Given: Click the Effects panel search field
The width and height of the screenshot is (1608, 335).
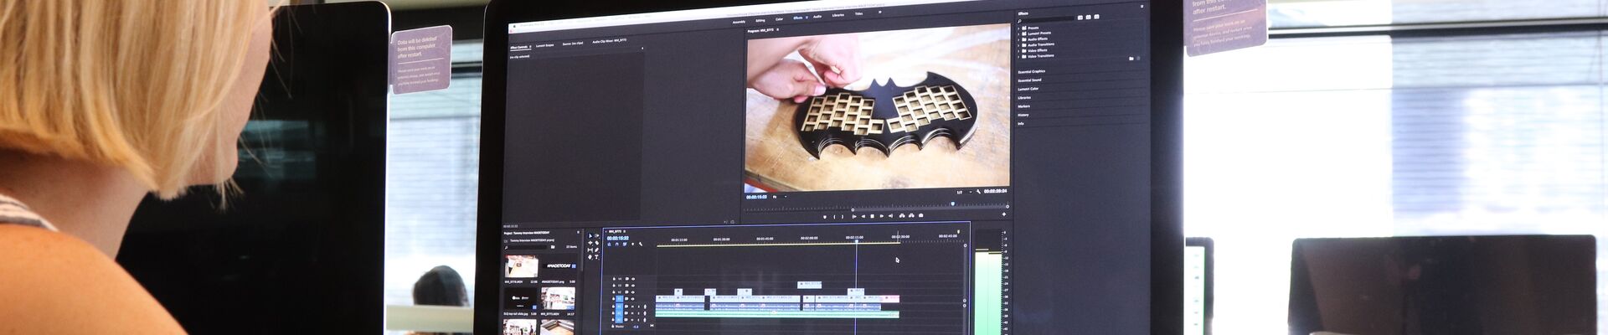Looking at the screenshot, I should (1047, 21).
